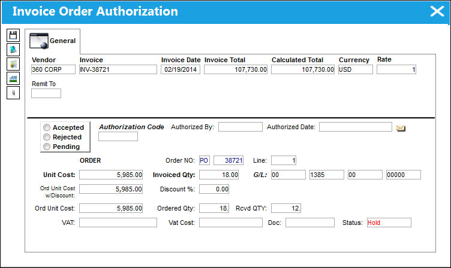Click the Unit Cost field

click(111, 175)
